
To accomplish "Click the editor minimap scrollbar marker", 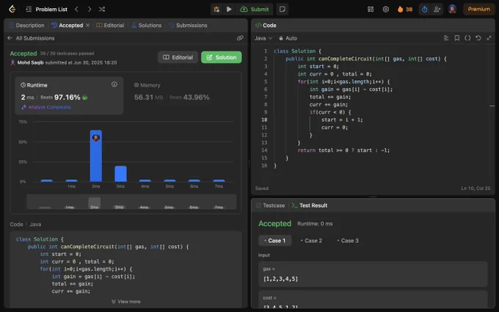I will 492,106.
